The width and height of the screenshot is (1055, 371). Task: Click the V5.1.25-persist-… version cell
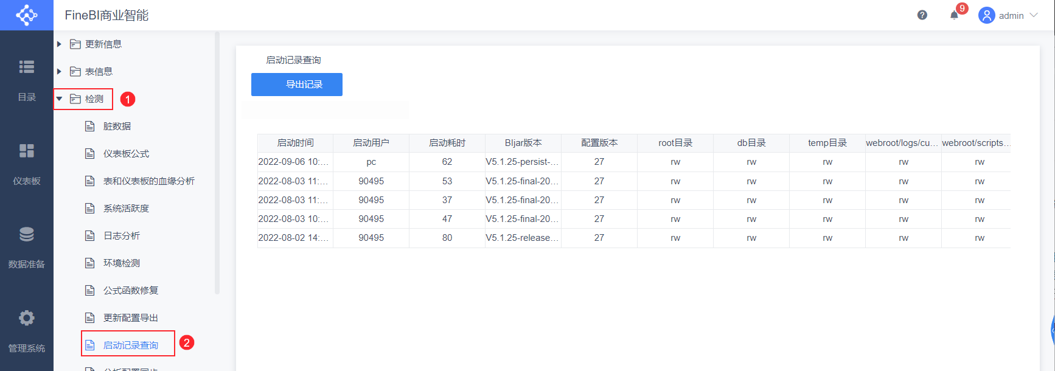tap(523, 162)
